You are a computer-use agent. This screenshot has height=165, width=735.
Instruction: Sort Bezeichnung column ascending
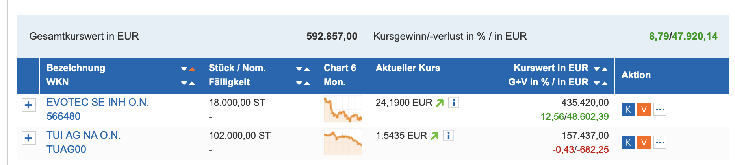192,69
